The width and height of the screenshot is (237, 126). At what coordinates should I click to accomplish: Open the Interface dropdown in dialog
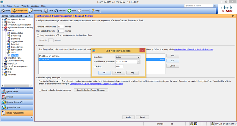click(x=128, y=57)
